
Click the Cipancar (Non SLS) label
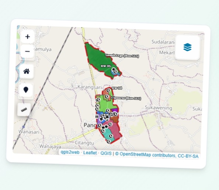tap(126, 98)
